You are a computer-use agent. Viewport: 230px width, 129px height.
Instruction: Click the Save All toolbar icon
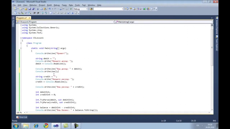click(x=33, y=9)
